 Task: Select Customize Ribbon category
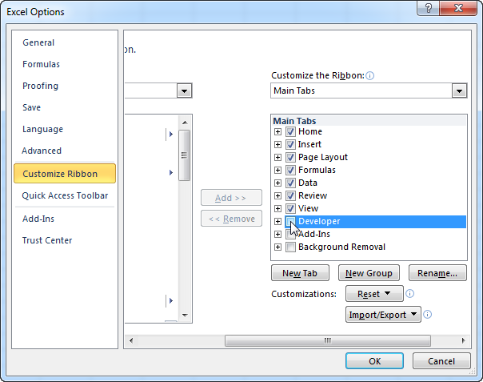click(x=65, y=174)
